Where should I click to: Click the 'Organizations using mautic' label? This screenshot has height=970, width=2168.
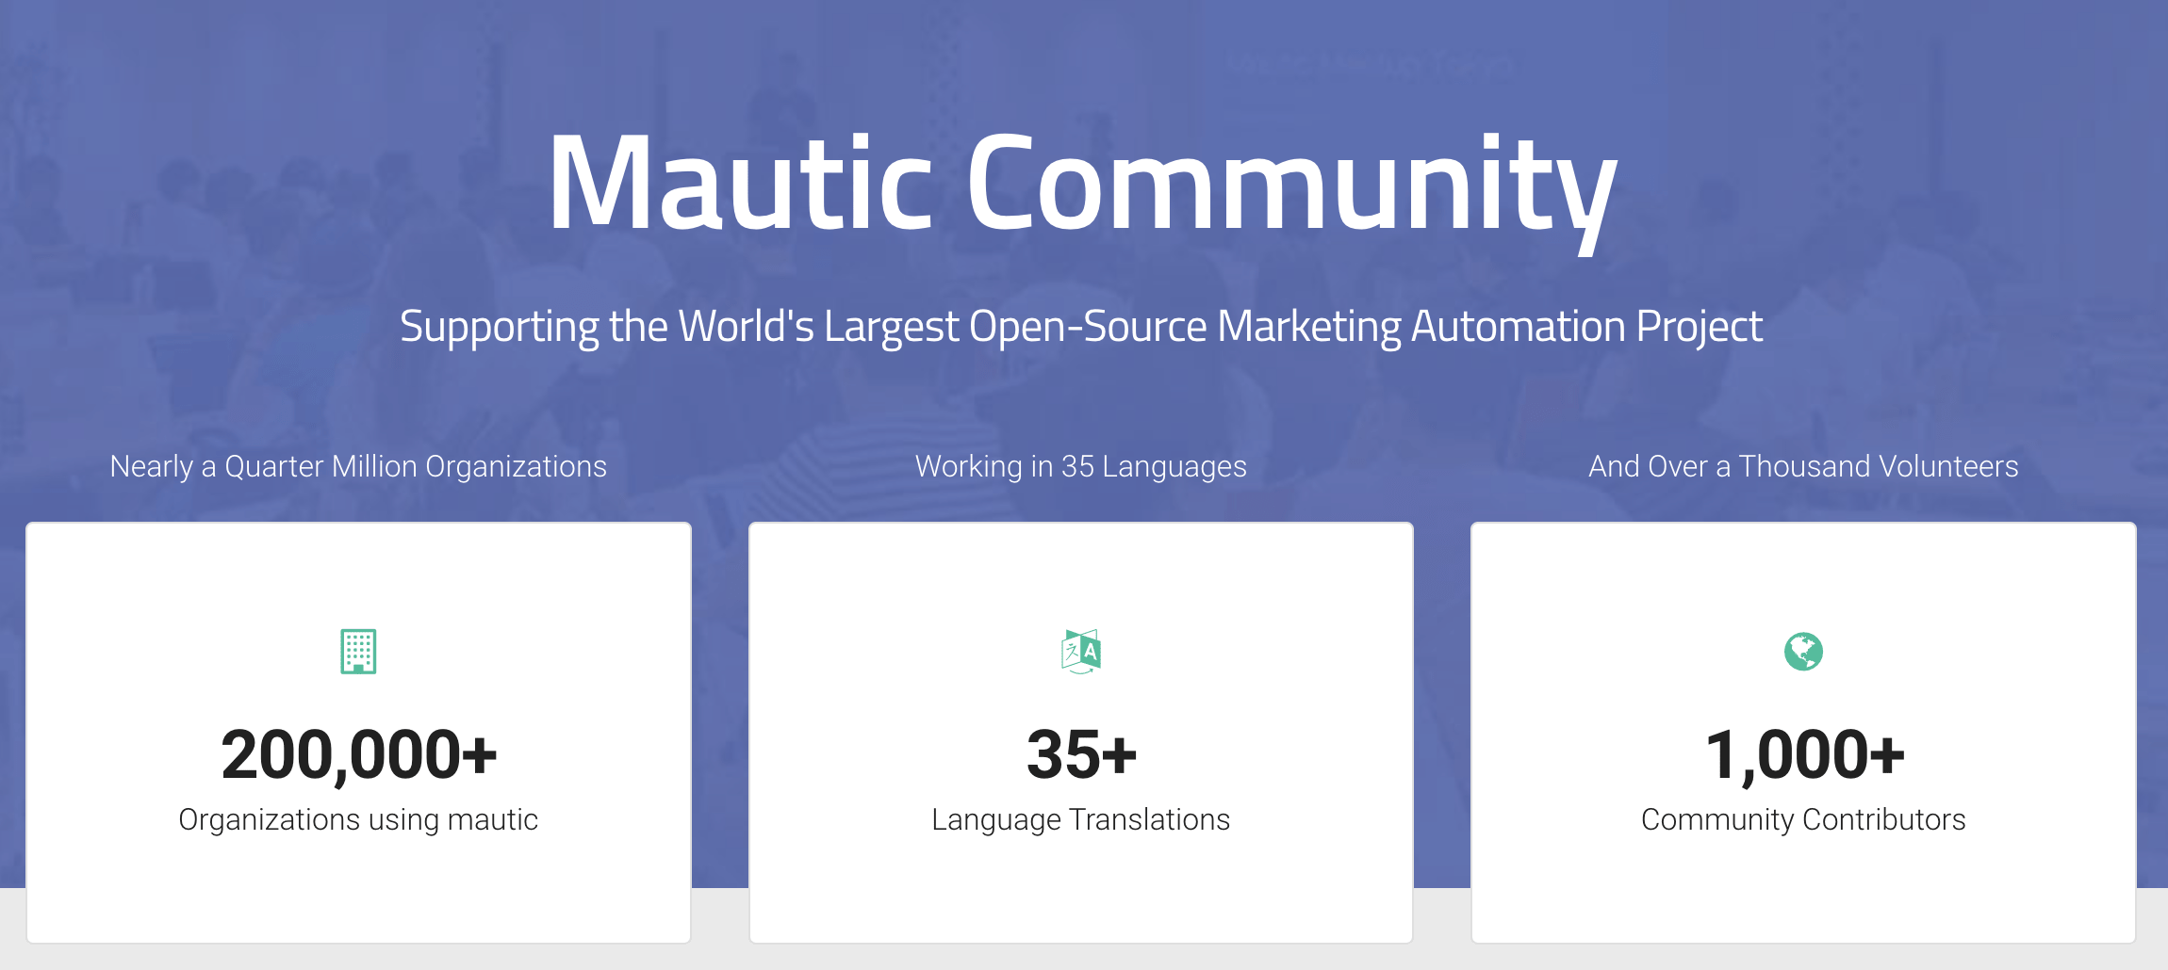tap(358, 819)
